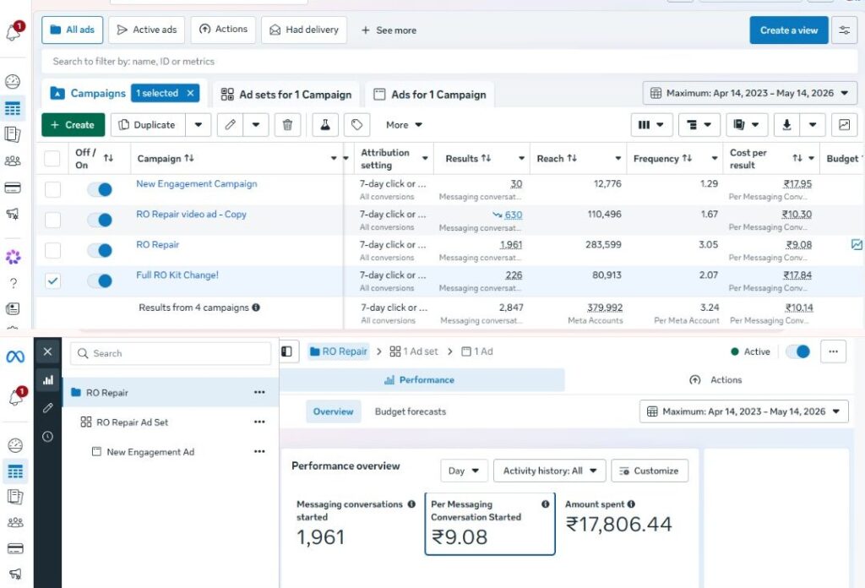865x588 pixels.
Task: Click the green Create button
Action: 73,125
